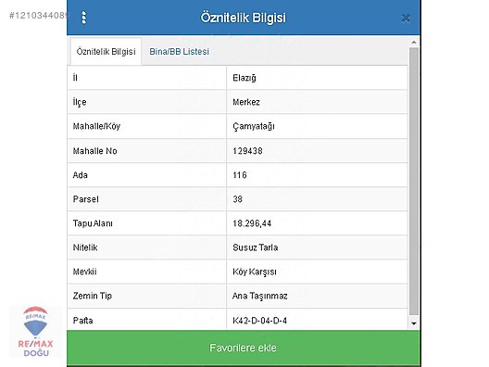Click the scrollbar down arrow
The height and width of the screenshot is (367, 489).
tap(414, 323)
